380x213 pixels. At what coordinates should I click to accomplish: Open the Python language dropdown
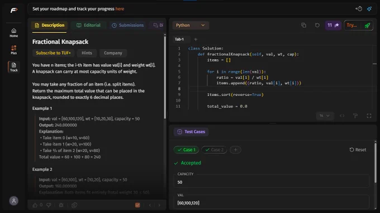click(191, 25)
